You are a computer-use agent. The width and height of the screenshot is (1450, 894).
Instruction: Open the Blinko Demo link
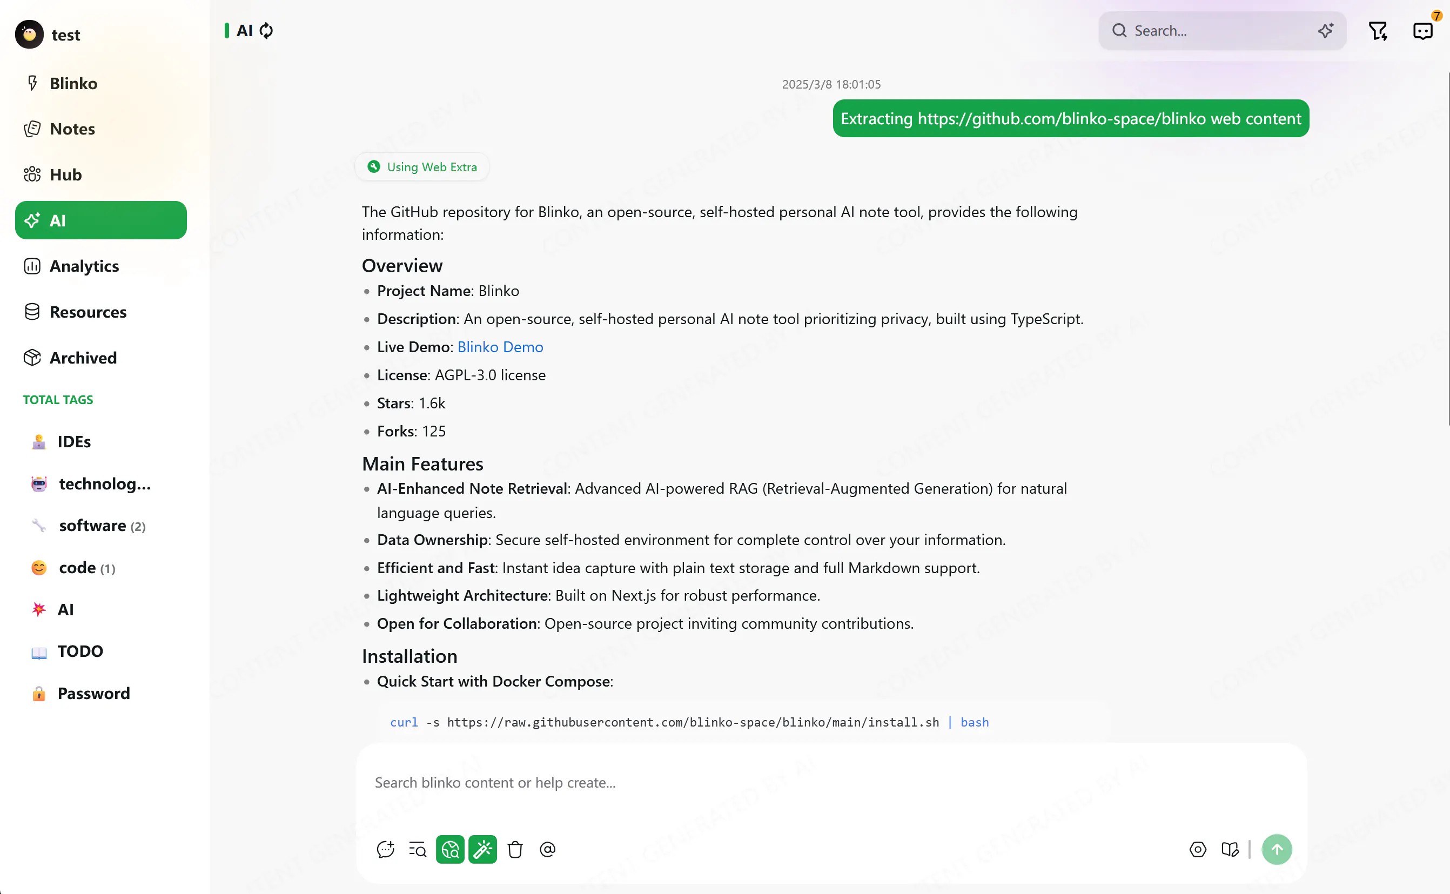[500, 347]
